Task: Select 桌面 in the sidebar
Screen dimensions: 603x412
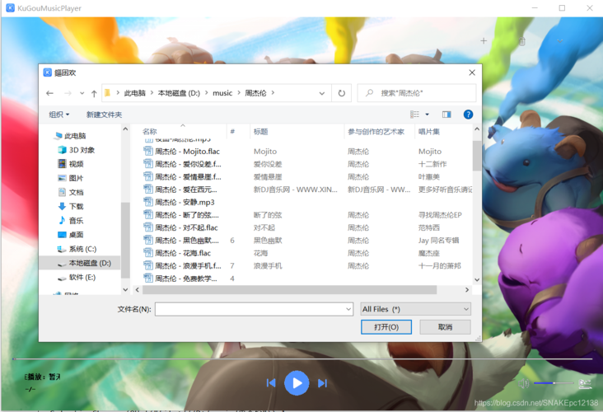Action: click(x=71, y=234)
